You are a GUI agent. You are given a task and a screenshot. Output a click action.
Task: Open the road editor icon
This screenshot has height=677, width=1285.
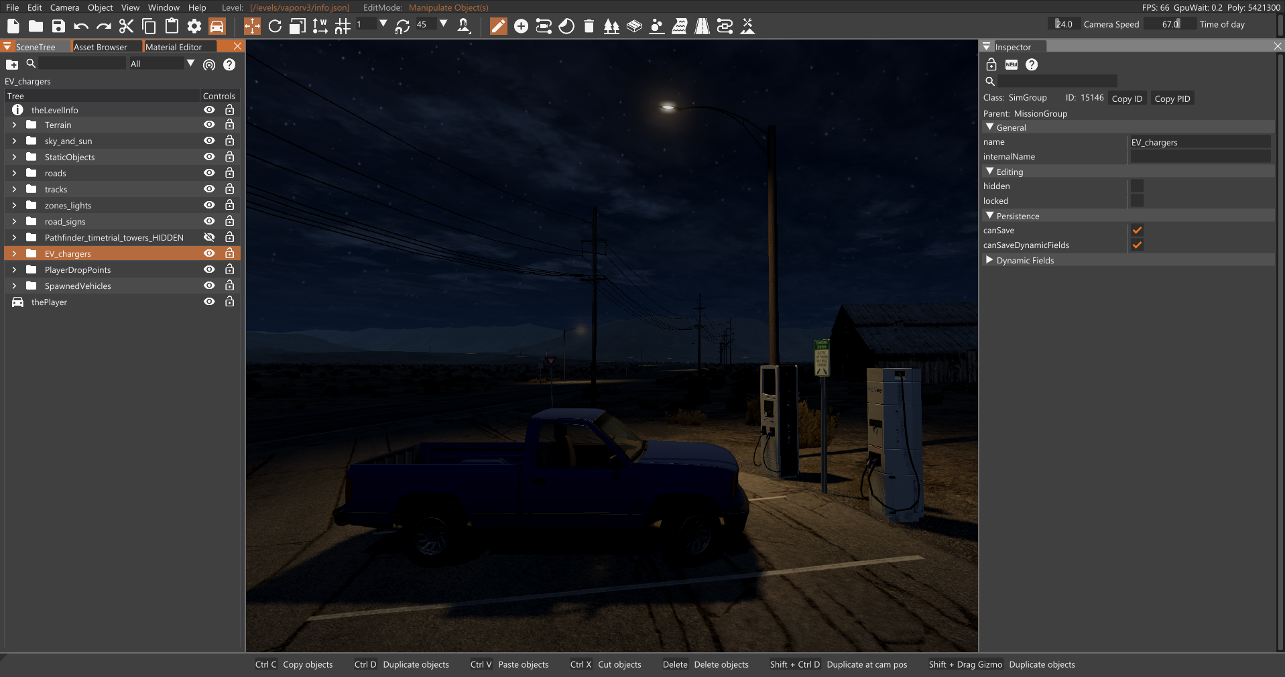click(x=702, y=26)
